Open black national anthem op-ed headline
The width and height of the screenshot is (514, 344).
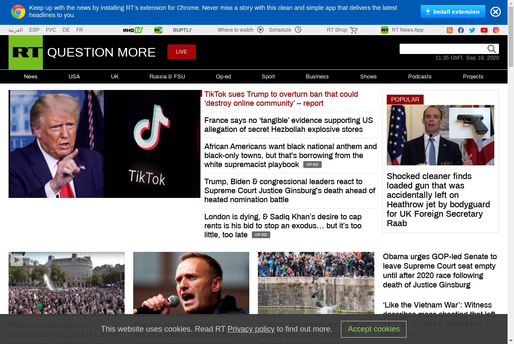point(290,155)
